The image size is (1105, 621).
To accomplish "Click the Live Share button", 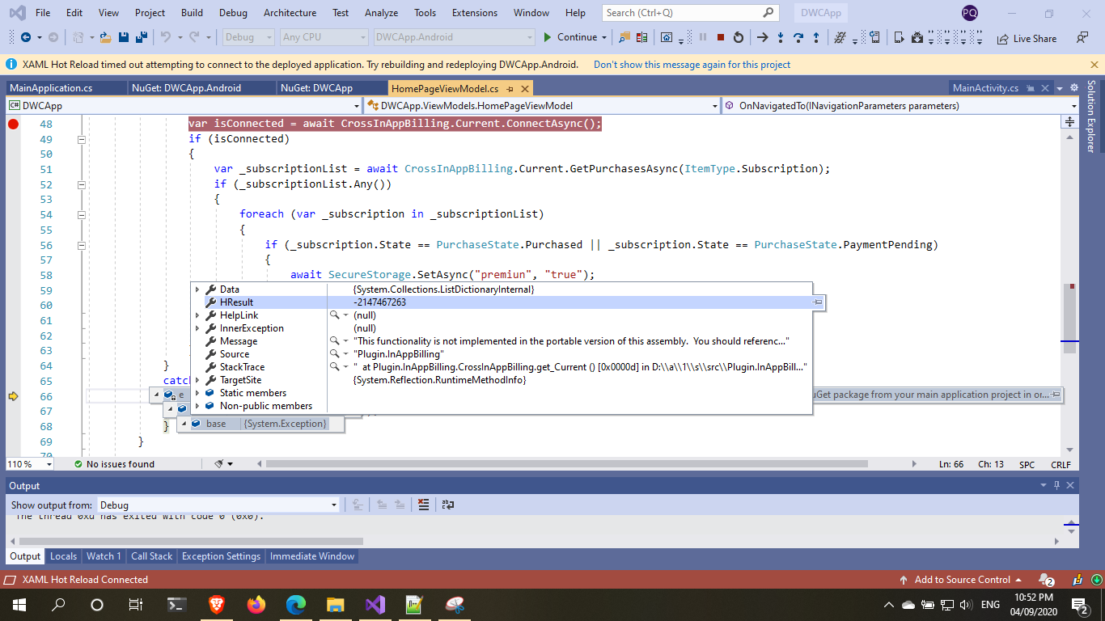I will point(1027,38).
